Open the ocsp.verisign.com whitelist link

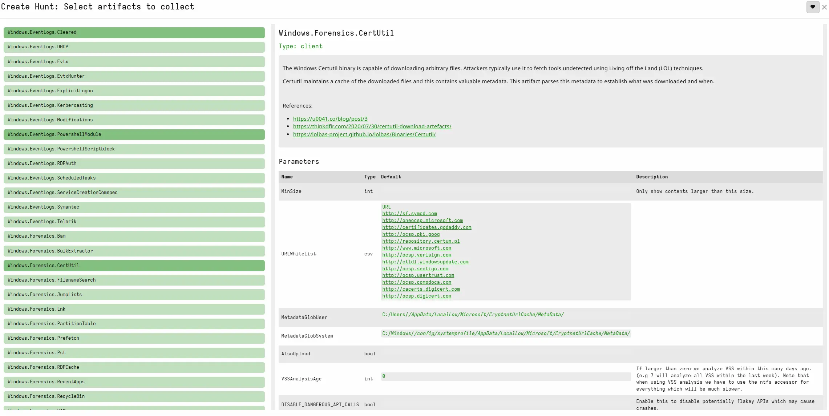pos(416,255)
